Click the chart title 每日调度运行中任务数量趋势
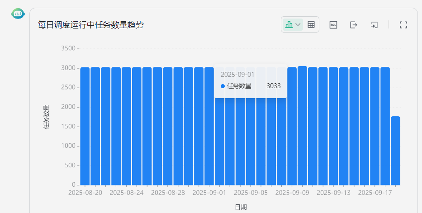This screenshot has width=422, height=213. (x=91, y=25)
